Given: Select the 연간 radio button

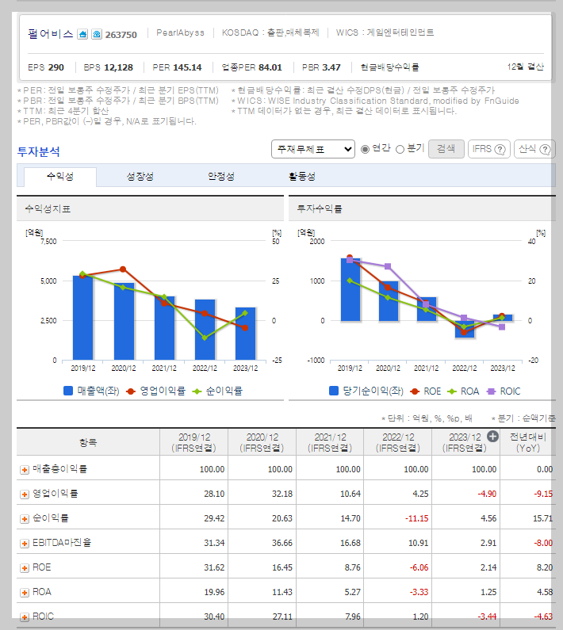Looking at the screenshot, I should click(x=365, y=149).
